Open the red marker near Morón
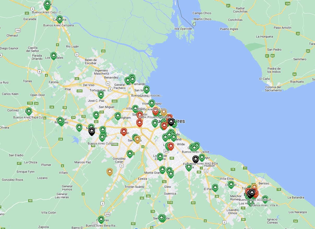The image size is (315, 229). coord(124,131)
